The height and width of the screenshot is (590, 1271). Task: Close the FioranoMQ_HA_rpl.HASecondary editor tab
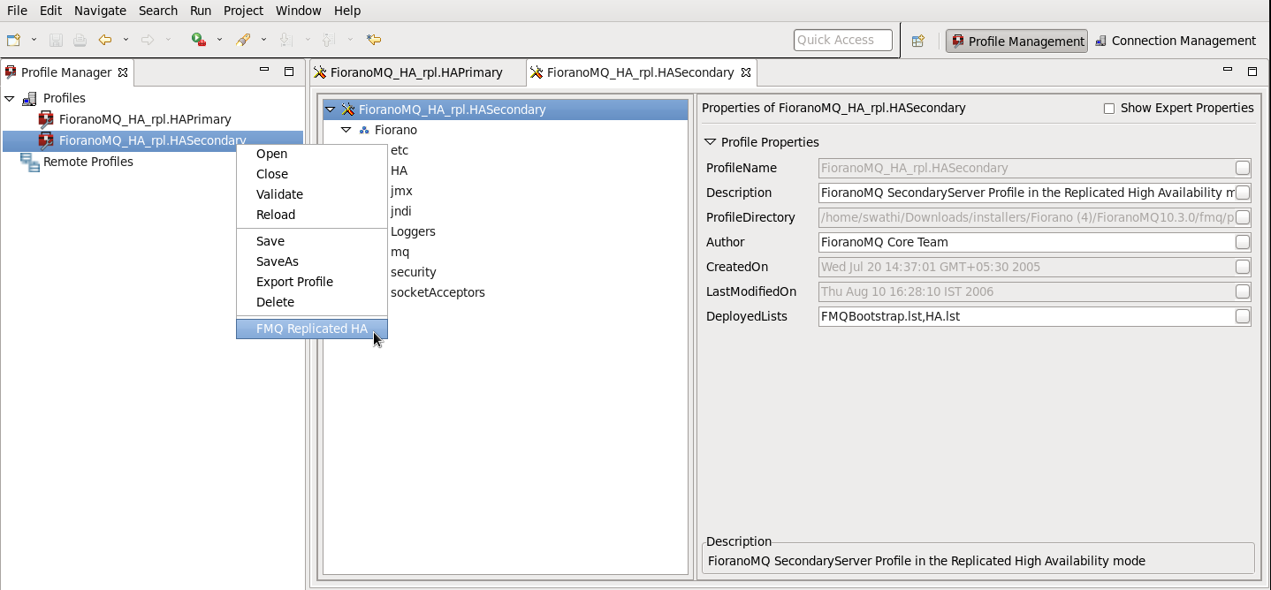[x=745, y=72]
